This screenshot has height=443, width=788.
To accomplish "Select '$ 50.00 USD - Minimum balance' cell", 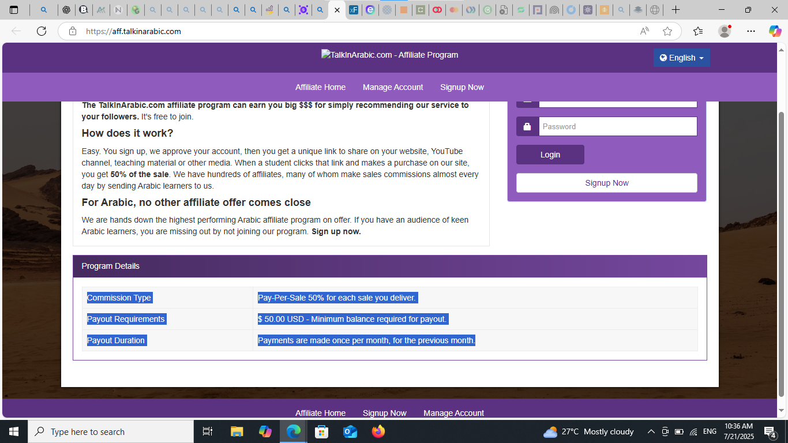I will [x=475, y=319].
